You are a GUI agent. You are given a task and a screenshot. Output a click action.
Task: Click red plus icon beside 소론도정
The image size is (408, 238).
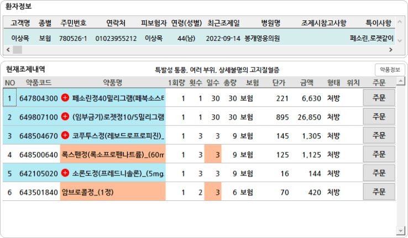click(65, 173)
